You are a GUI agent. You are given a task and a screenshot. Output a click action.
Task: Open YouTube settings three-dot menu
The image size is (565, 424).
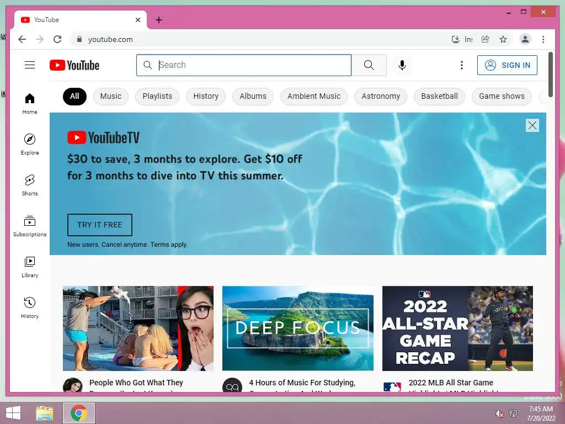462,65
